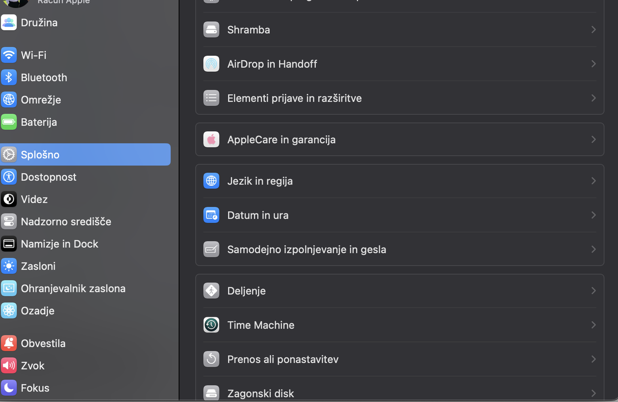Click the Zagonski disk drive icon
618x402 pixels.
coord(211,393)
